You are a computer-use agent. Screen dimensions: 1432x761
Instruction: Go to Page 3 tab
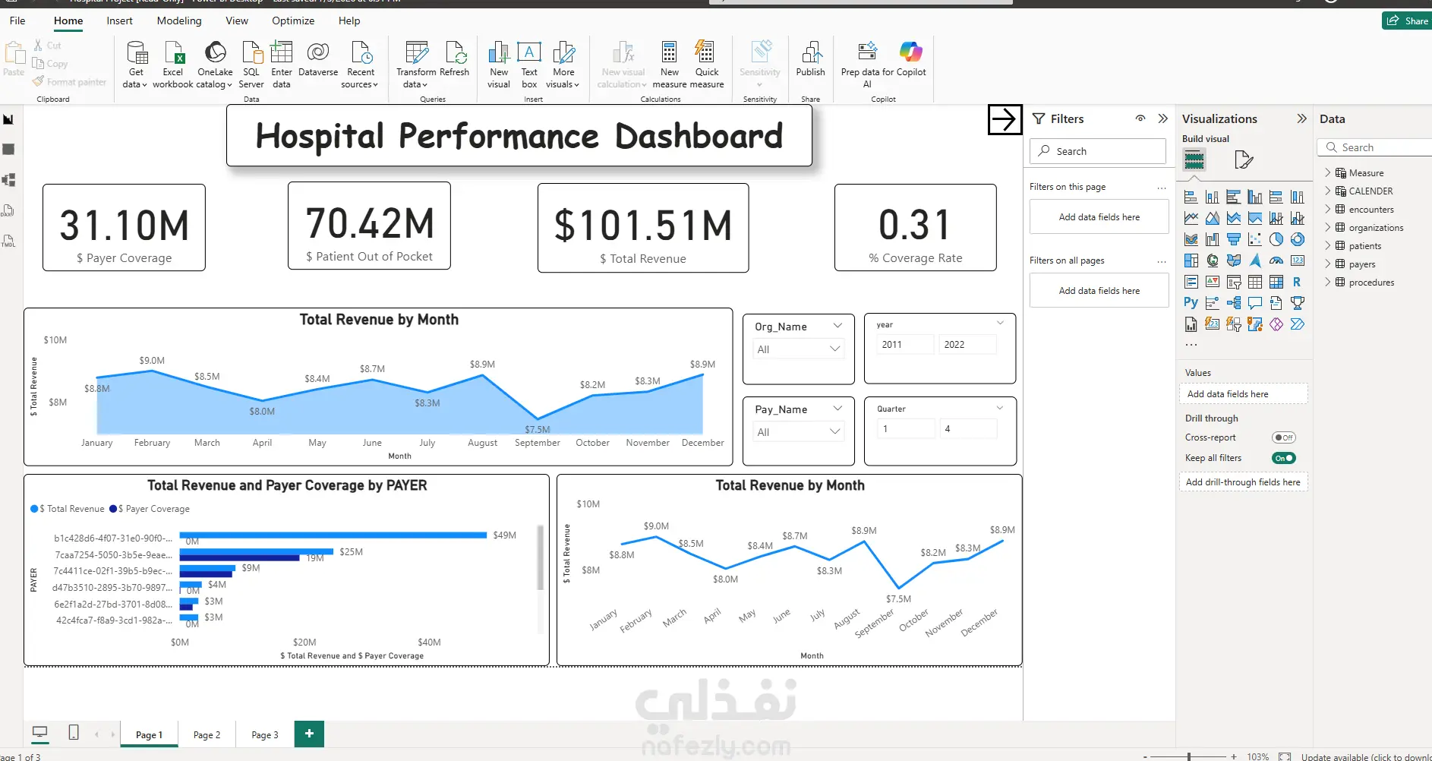[x=264, y=734]
